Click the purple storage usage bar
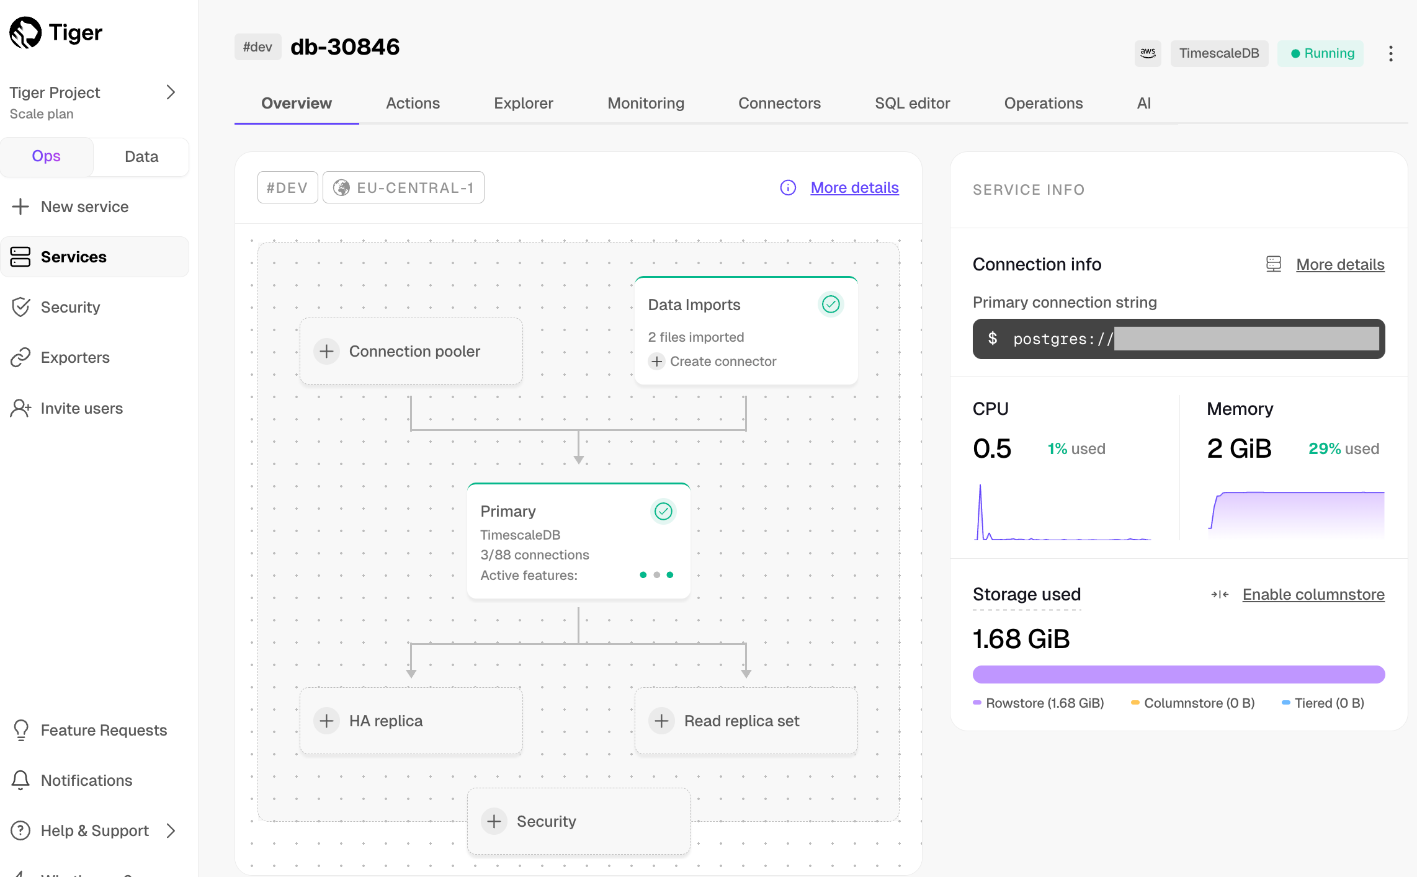Viewport: 1417px width, 877px height. pos(1178,674)
